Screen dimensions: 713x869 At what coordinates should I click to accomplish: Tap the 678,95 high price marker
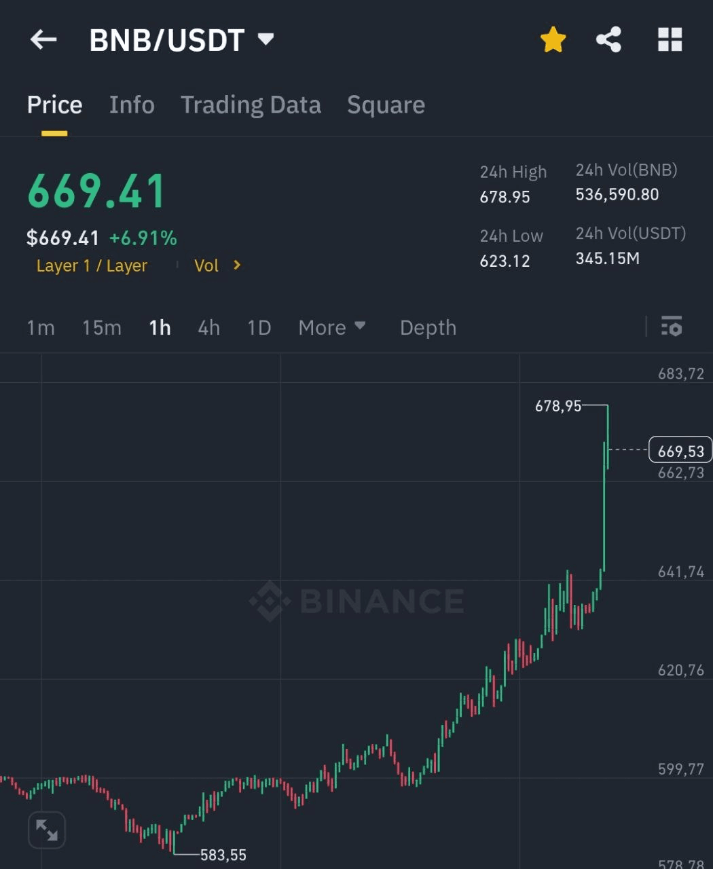tap(558, 406)
